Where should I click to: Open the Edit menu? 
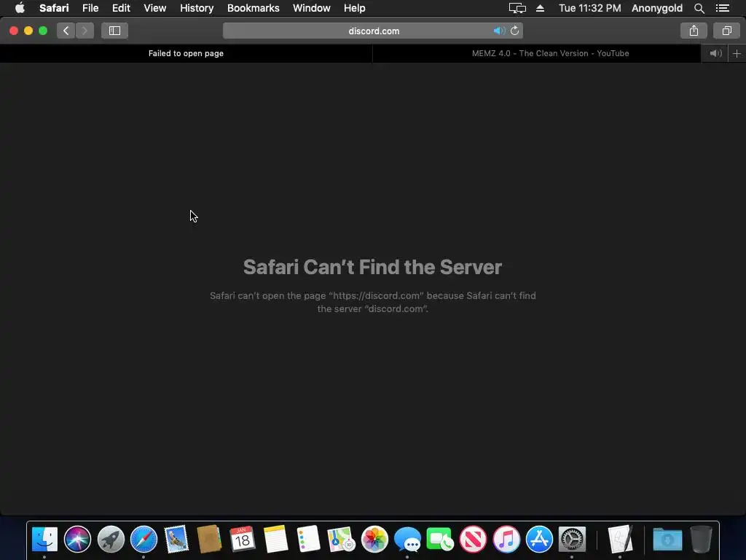[121, 8]
